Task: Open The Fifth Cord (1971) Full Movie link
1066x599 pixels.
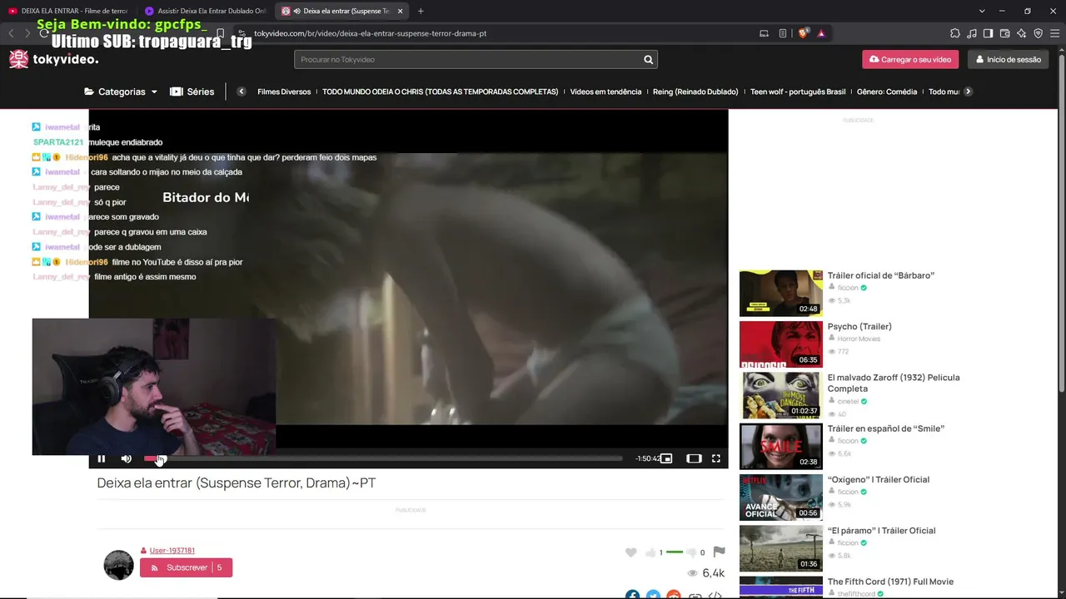Action: (x=890, y=582)
